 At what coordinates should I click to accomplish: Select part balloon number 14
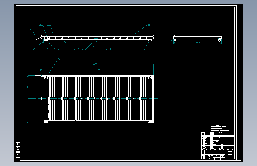coord(149,25)
